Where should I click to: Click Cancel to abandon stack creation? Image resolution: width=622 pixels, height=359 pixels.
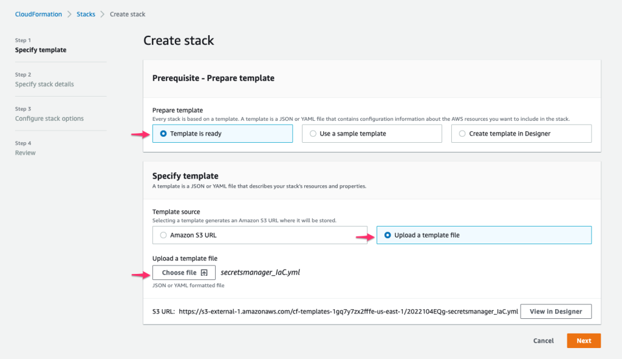(x=543, y=341)
